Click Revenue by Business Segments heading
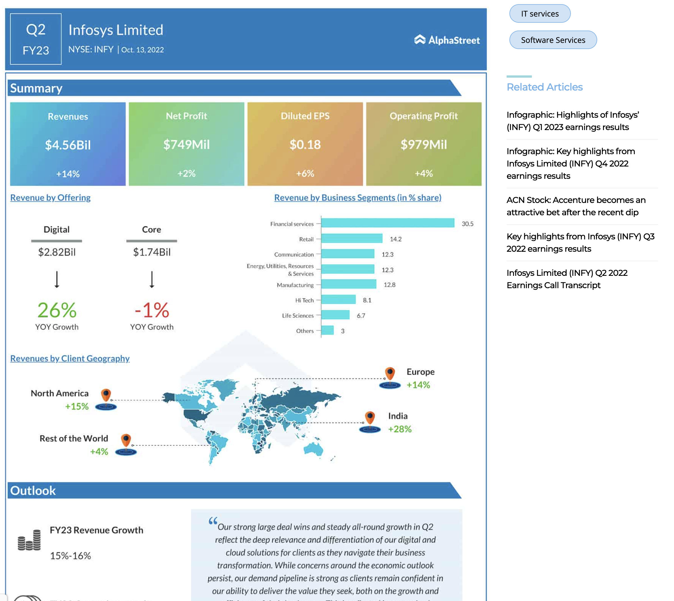Image resolution: width=674 pixels, height=601 pixels. tap(358, 197)
